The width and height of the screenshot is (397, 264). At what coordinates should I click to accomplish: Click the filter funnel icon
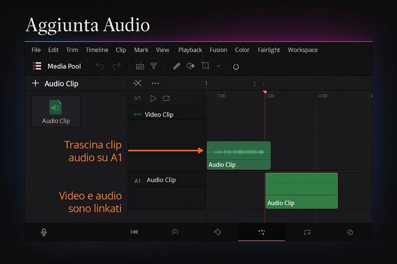point(154,66)
